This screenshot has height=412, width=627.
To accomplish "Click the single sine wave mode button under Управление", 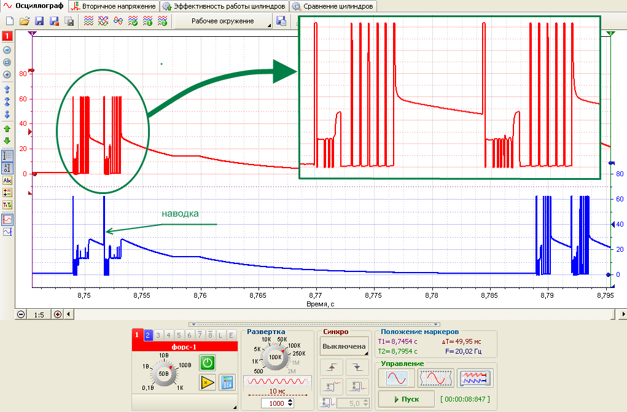I will 396,378.
